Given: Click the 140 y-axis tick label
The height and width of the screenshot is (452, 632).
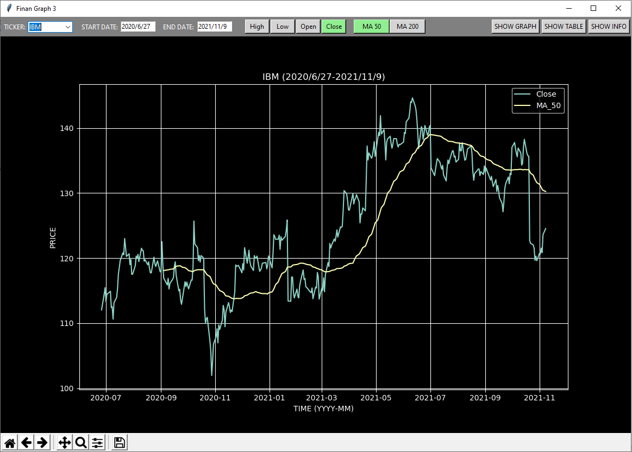Looking at the screenshot, I should [x=67, y=129].
